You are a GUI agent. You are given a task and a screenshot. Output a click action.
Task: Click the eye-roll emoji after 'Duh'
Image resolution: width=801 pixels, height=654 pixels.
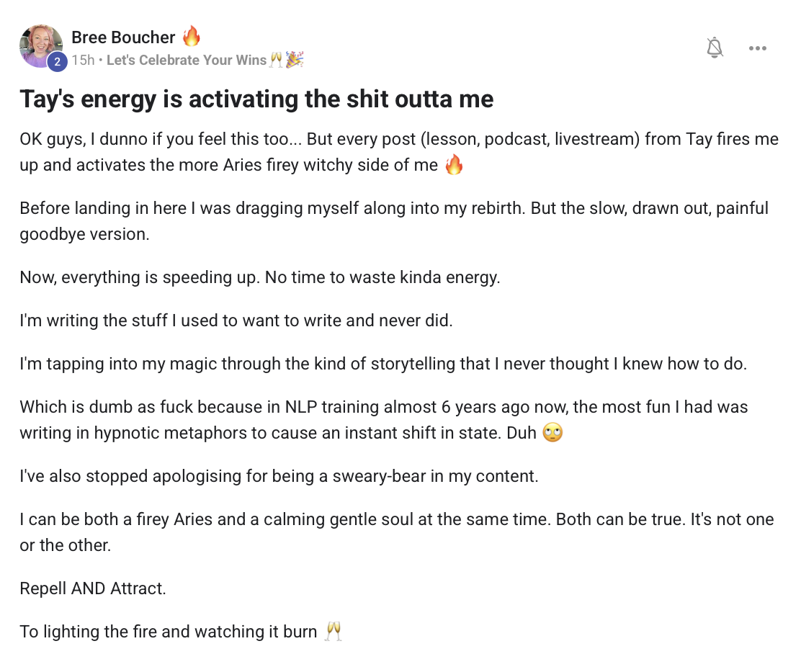552,434
